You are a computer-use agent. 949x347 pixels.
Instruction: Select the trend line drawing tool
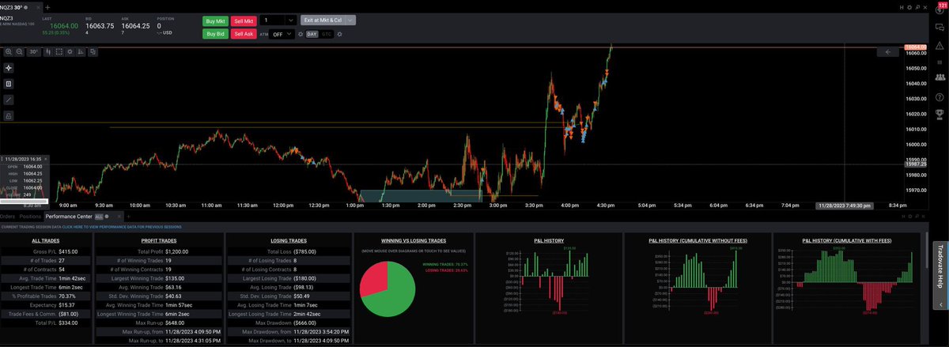[9, 100]
